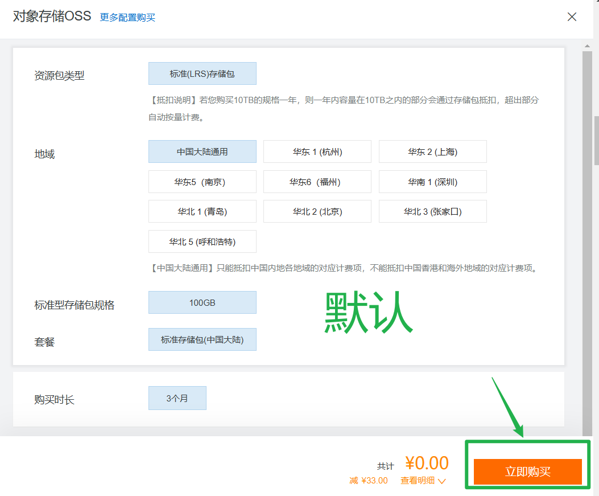The image size is (599, 496).
Task: Click the 减 ¥33.00 discount text
Action: click(x=369, y=481)
